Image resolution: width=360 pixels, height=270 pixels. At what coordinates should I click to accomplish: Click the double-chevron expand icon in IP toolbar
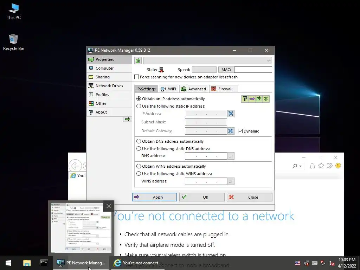click(266, 99)
